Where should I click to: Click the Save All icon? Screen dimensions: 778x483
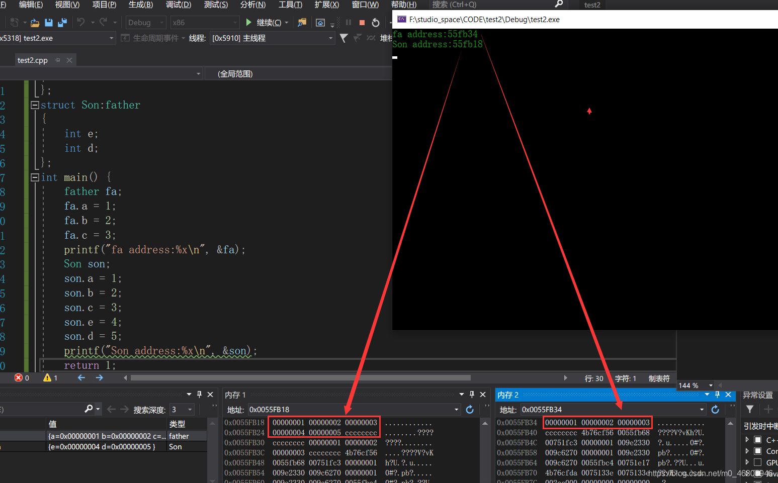tap(62, 23)
